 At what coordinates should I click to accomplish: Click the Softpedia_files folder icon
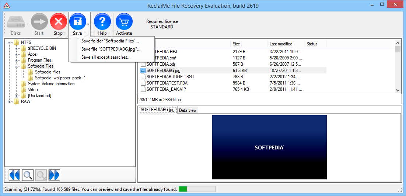coord(31,72)
